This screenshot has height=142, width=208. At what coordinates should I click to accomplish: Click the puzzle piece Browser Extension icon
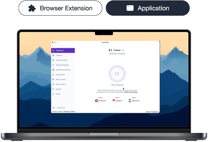(32, 8)
